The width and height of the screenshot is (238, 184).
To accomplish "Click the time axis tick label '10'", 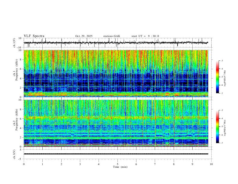I will [x=211, y=164].
